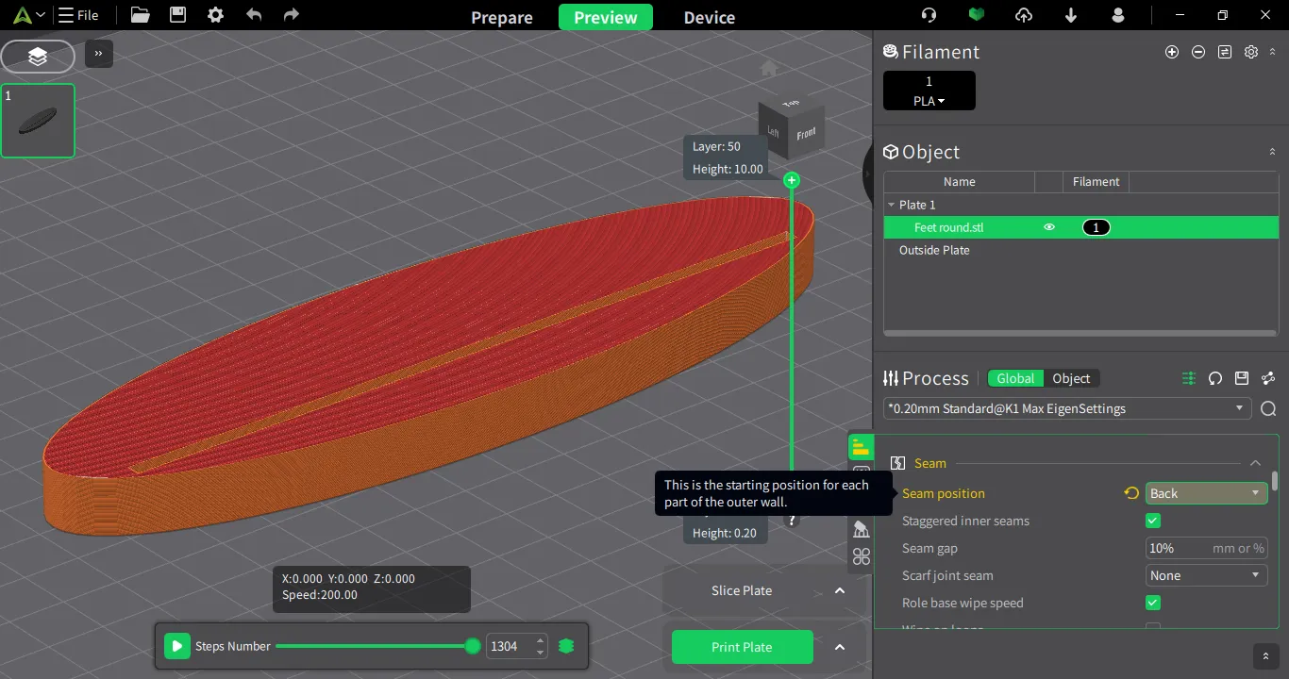Collapse the Seam section

click(x=1255, y=463)
